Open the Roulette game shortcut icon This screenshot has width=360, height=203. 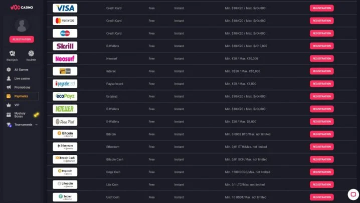tap(31, 53)
